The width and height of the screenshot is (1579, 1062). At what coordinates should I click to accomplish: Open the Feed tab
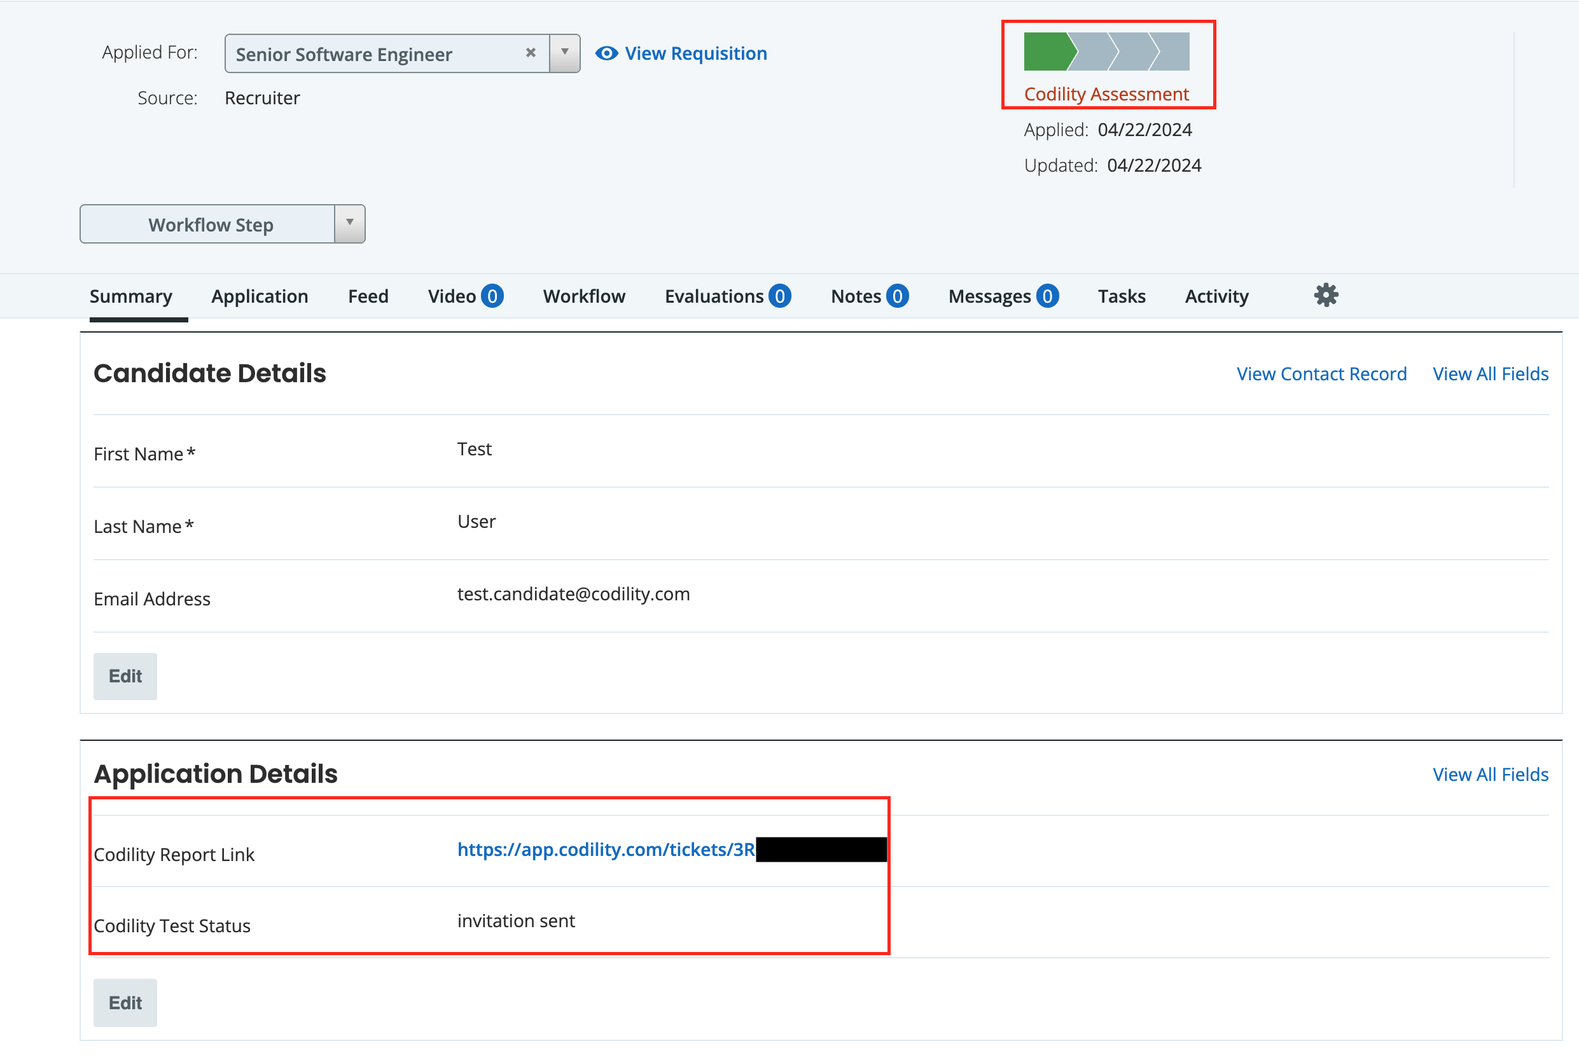click(368, 296)
